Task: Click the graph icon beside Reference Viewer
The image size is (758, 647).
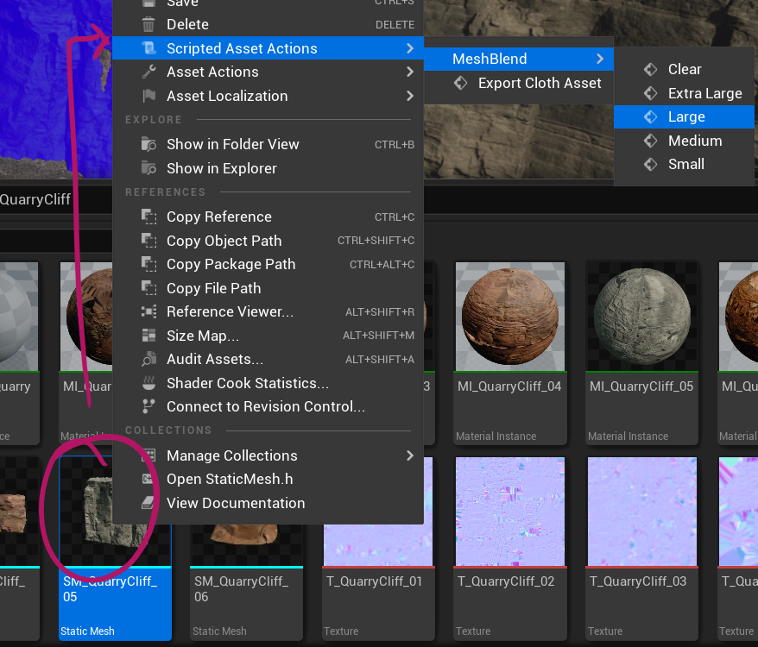Action: click(x=148, y=311)
